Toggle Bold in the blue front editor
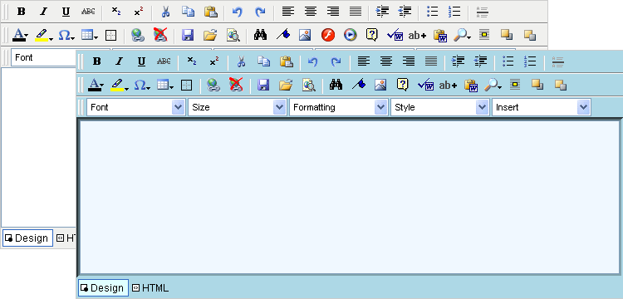The image size is (623, 299). (96, 61)
